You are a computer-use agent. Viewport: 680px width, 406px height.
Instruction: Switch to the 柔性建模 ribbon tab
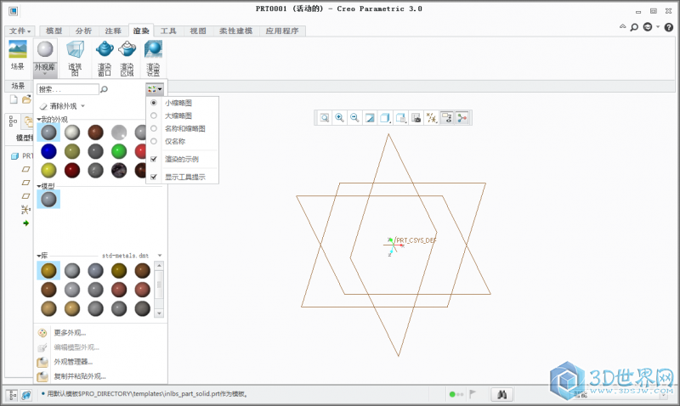click(236, 31)
